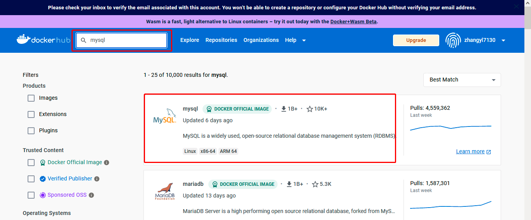Click the MySQL description text

point(289,136)
